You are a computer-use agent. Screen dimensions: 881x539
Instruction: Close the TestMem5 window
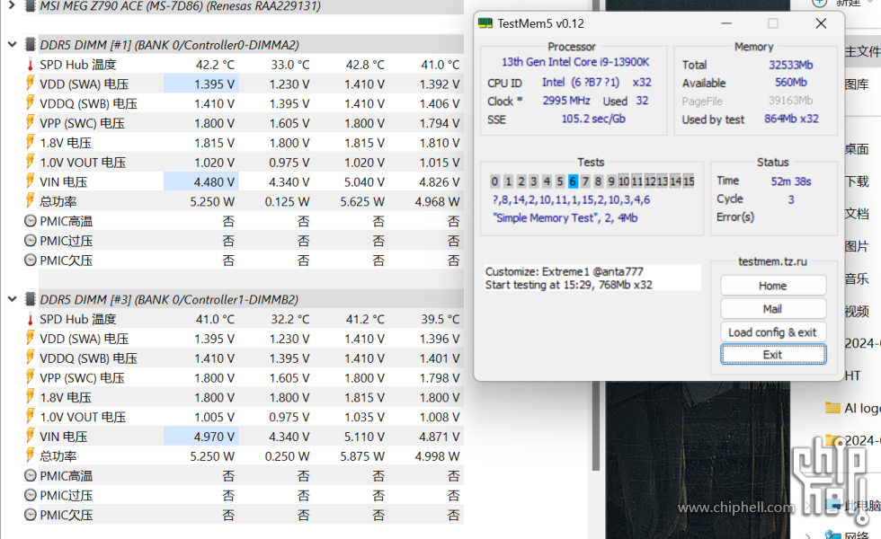[821, 23]
